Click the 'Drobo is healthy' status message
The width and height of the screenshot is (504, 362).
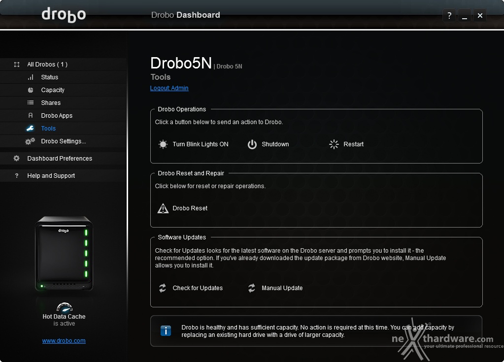(x=318, y=331)
